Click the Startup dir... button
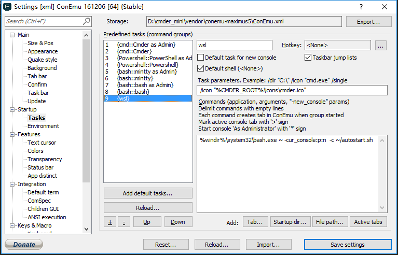398x255 pixels. click(290, 222)
